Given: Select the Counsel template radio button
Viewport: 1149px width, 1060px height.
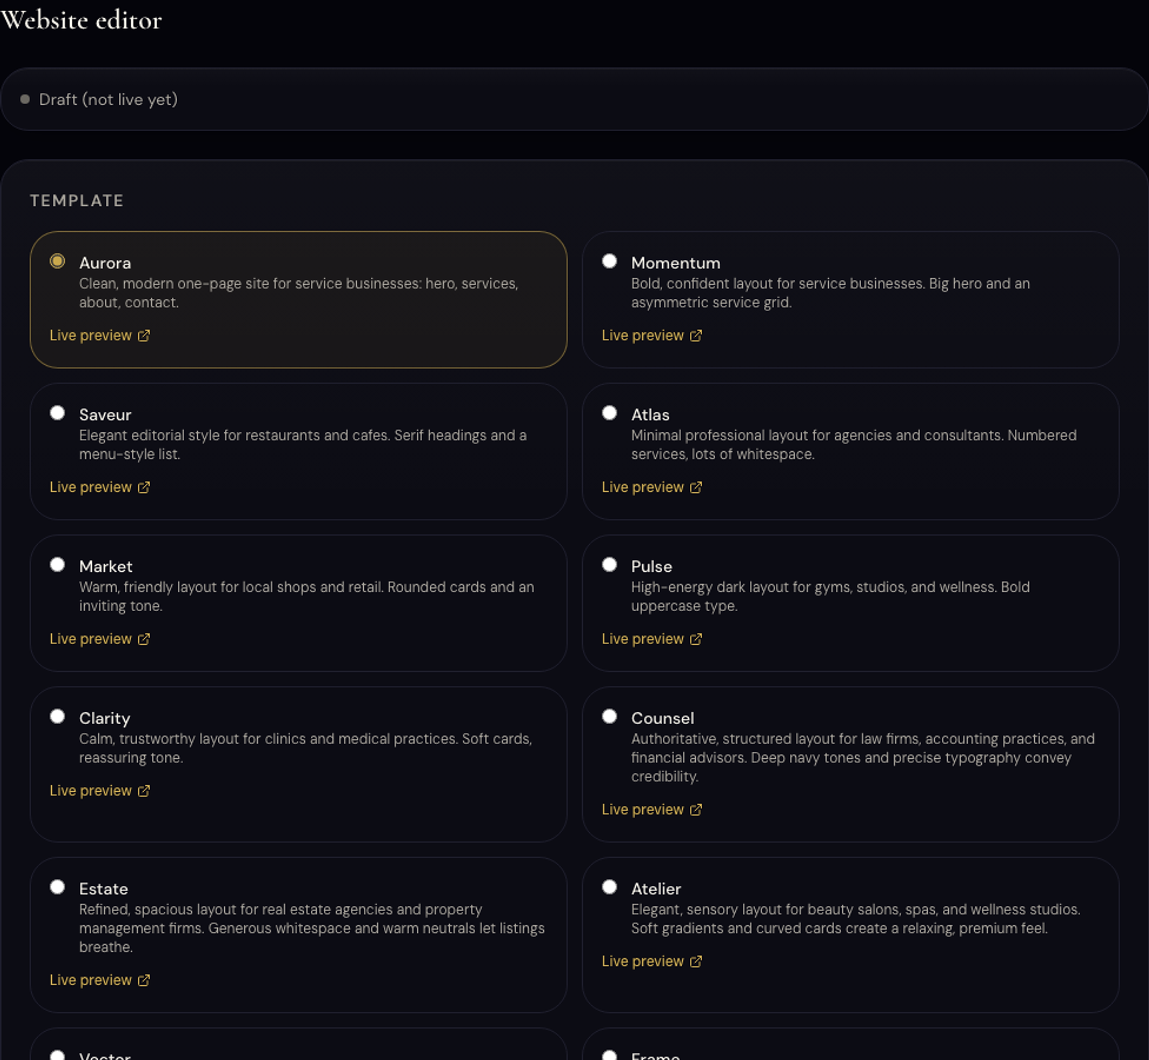Looking at the screenshot, I should (609, 716).
